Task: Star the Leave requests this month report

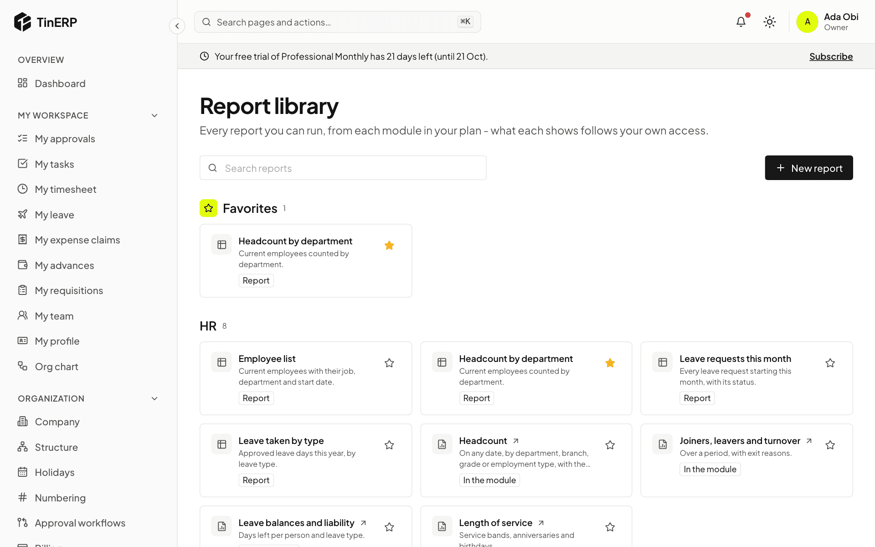Action: [x=830, y=363]
